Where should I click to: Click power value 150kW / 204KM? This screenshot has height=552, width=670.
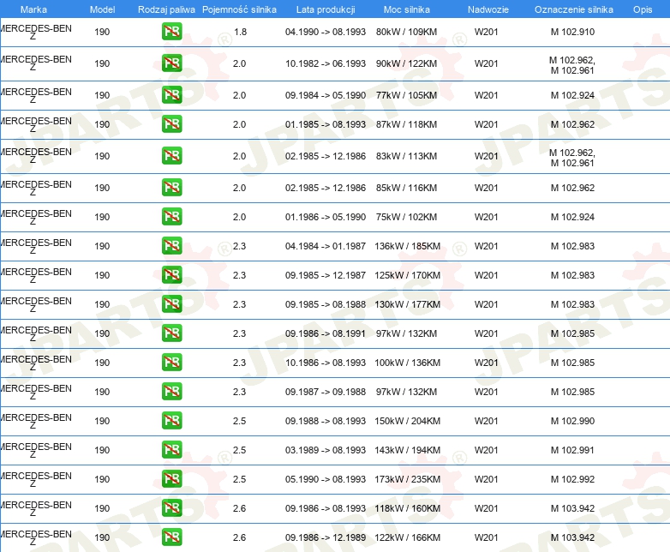[407, 421]
